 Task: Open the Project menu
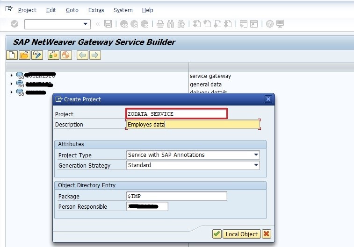tap(27, 10)
